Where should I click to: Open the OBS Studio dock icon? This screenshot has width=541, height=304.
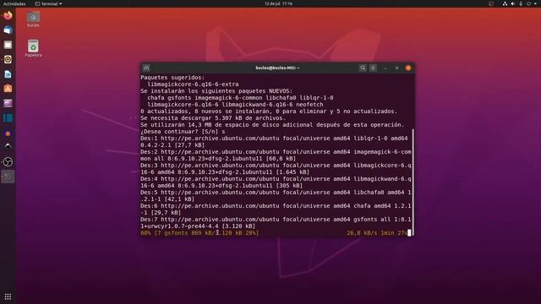click(8, 162)
